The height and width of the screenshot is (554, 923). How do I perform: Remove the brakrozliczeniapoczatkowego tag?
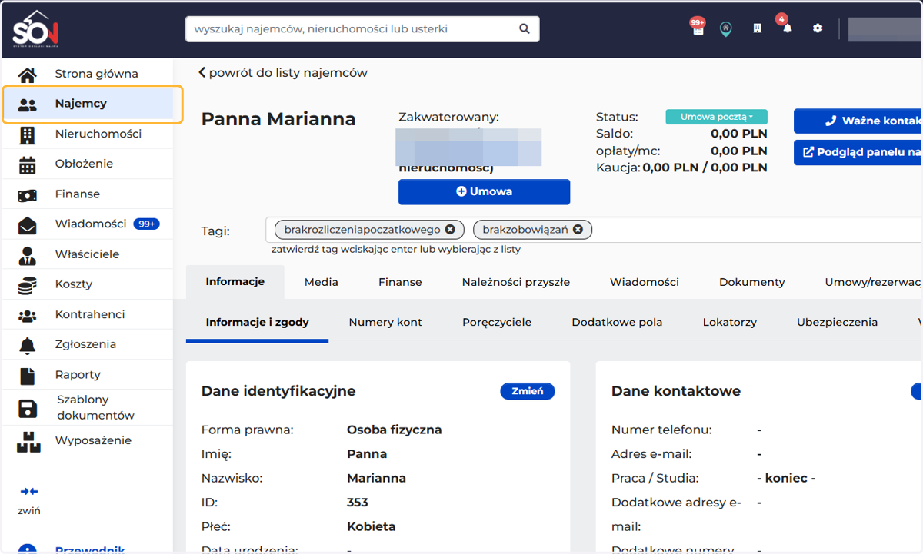pyautogui.click(x=450, y=229)
